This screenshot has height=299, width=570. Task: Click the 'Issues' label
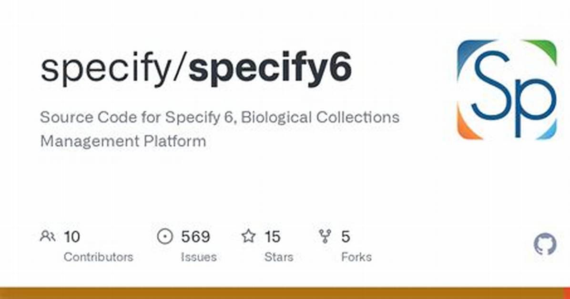(x=199, y=257)
